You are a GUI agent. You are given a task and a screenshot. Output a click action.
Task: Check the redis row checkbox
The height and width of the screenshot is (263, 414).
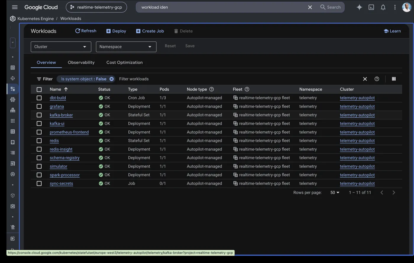tap(39, 141)
